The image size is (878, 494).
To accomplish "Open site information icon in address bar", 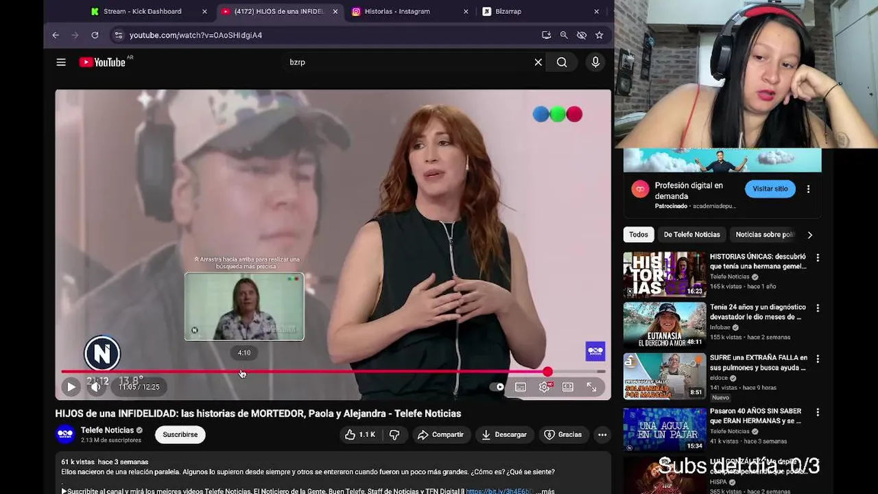I will (118, 35).
